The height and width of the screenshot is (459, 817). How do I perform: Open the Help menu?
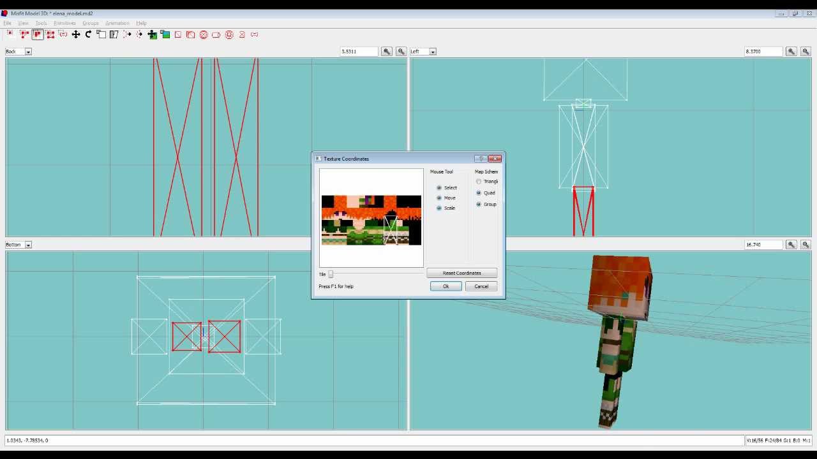tap(141, 23)
